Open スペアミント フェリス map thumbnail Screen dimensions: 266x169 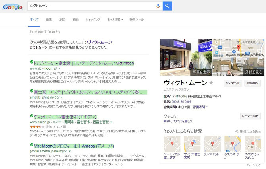253,144
